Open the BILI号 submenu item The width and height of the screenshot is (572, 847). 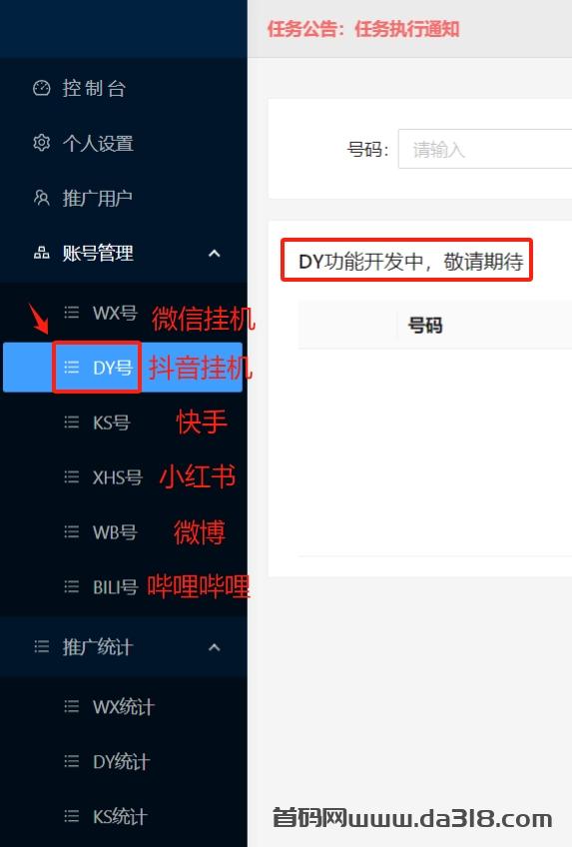(116, 586)
